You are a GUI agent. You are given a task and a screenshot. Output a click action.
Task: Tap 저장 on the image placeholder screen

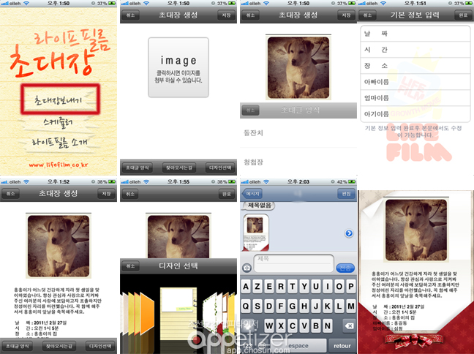pos(227,15)
